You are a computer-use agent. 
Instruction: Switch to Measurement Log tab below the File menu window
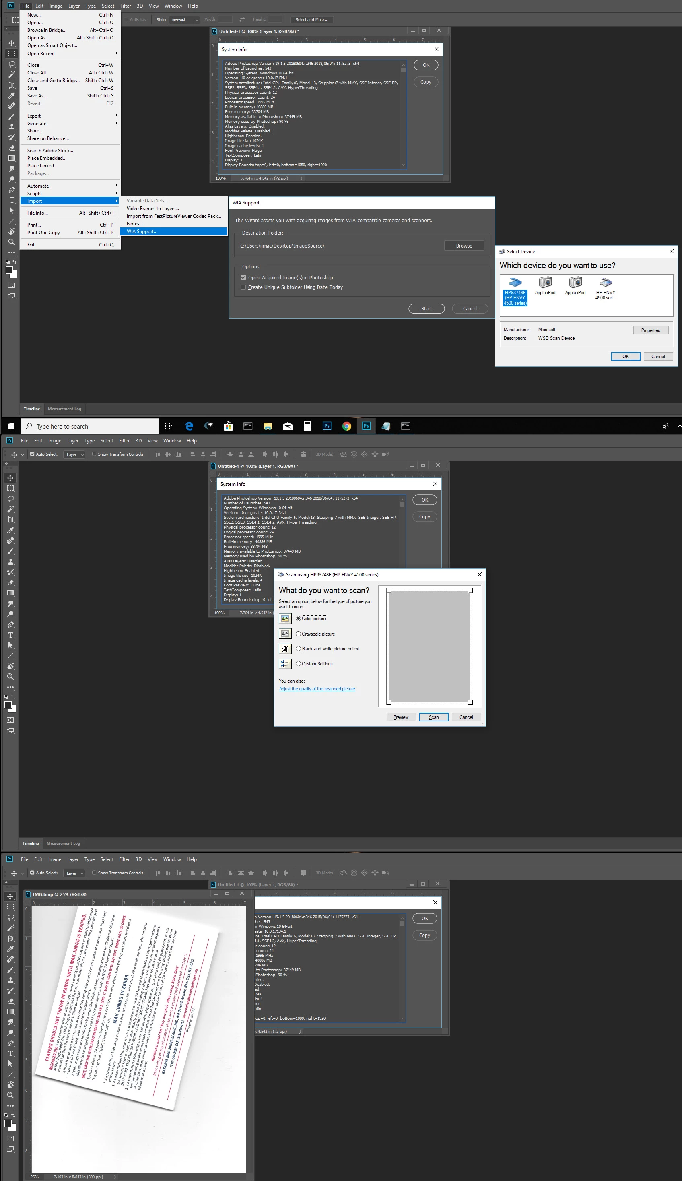tap(65, 409)
